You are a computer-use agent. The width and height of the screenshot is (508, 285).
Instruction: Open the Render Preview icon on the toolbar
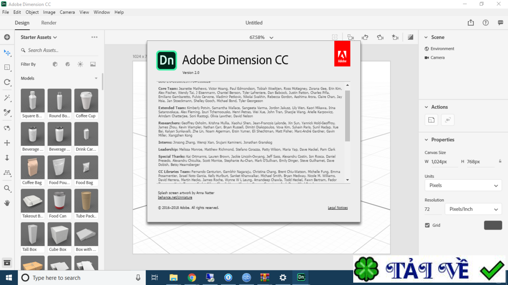410,37
